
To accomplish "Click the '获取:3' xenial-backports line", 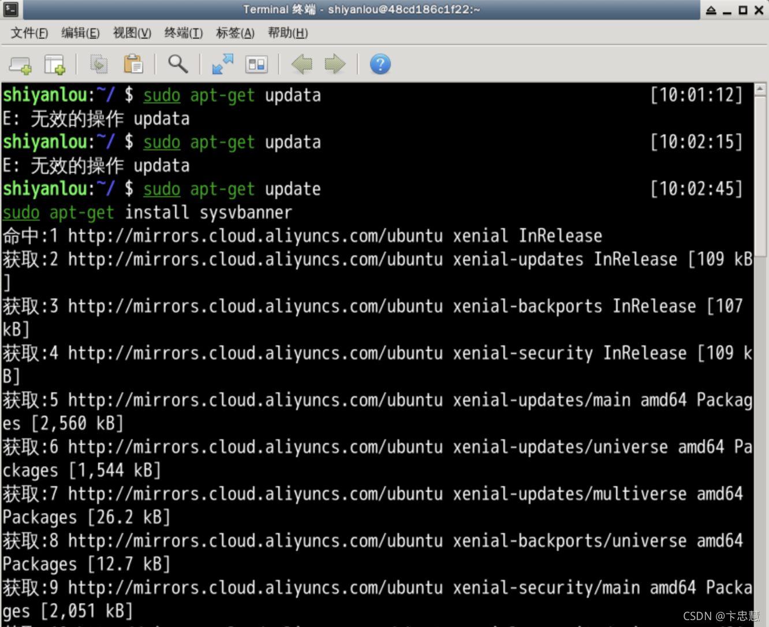I will (373, 306).
